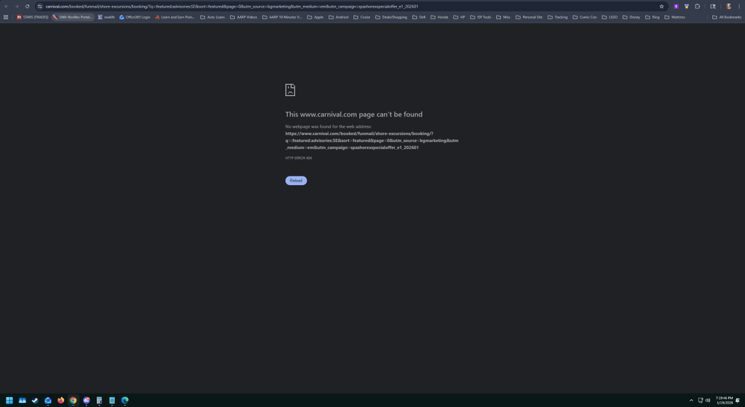Screen dimensions: 745x407
Task: Open the medal-shaped extension icon
Action: [x=686, y=6]
